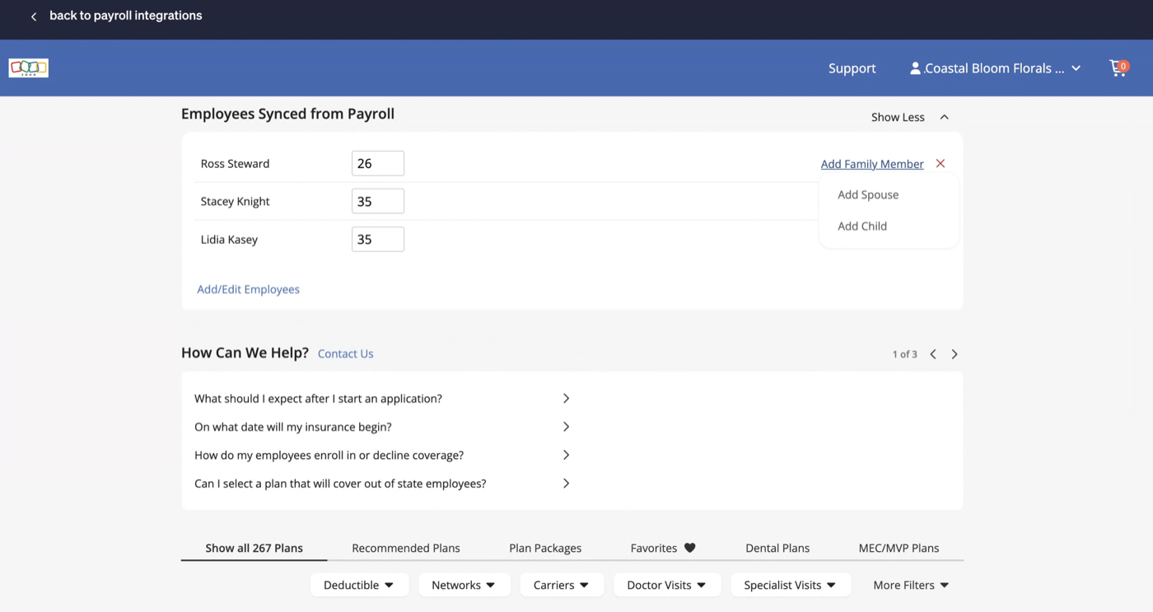Click 'Employees Synced from Payroll' heading

pos(288,114)
